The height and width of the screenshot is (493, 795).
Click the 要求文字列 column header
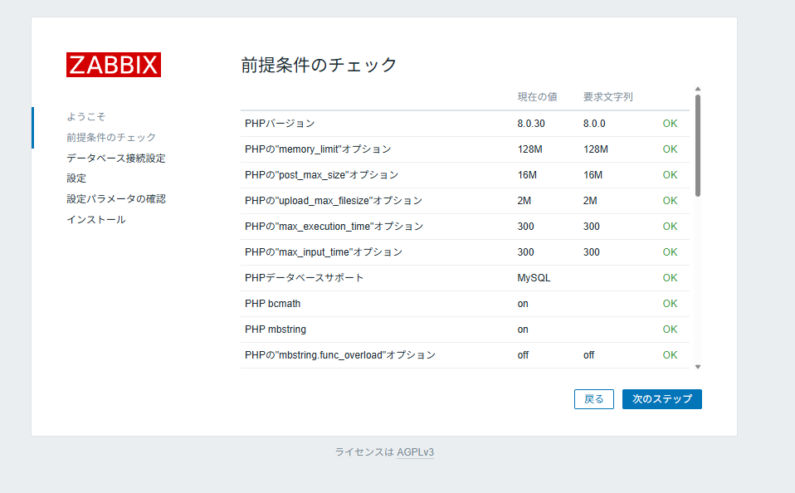pos(608,96)
